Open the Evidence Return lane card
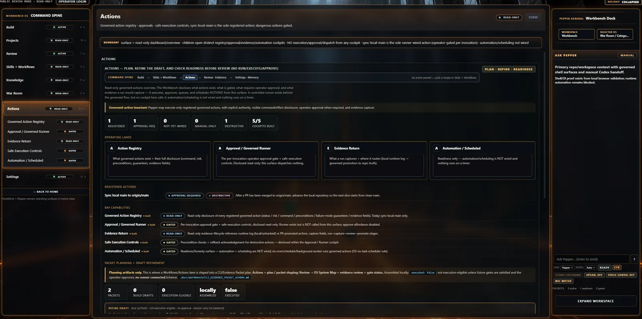The height and width of the screenshot is (319, 642). pyautogui.click(x=374, y=161)
